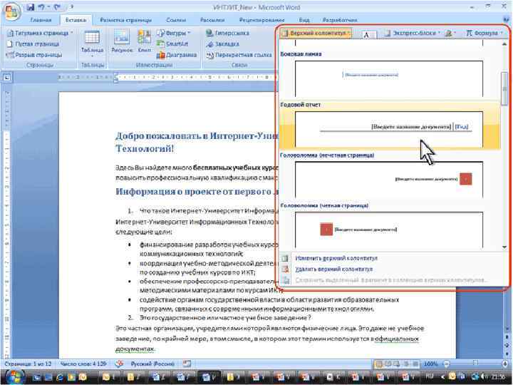This screenshot has height=385, width=513.
Task: Insert a SmartArt graphic
Action: click(172, 44)
